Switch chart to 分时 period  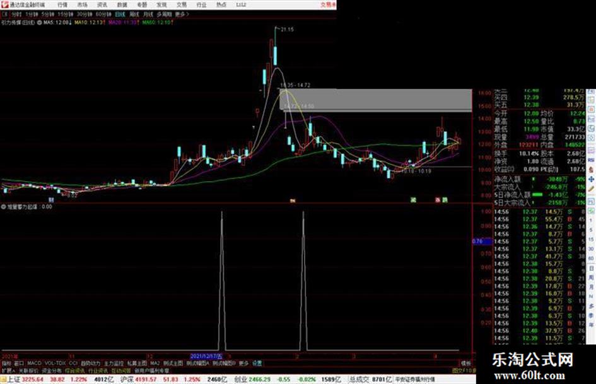16,14
